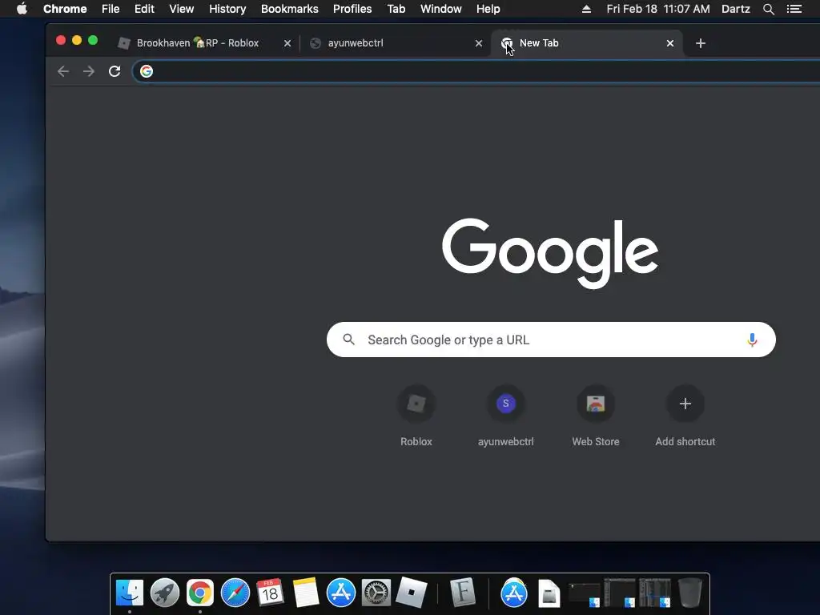Close the ayunwebctrl tab
Screen dimensions: 820x615
(x=479, y=43)
